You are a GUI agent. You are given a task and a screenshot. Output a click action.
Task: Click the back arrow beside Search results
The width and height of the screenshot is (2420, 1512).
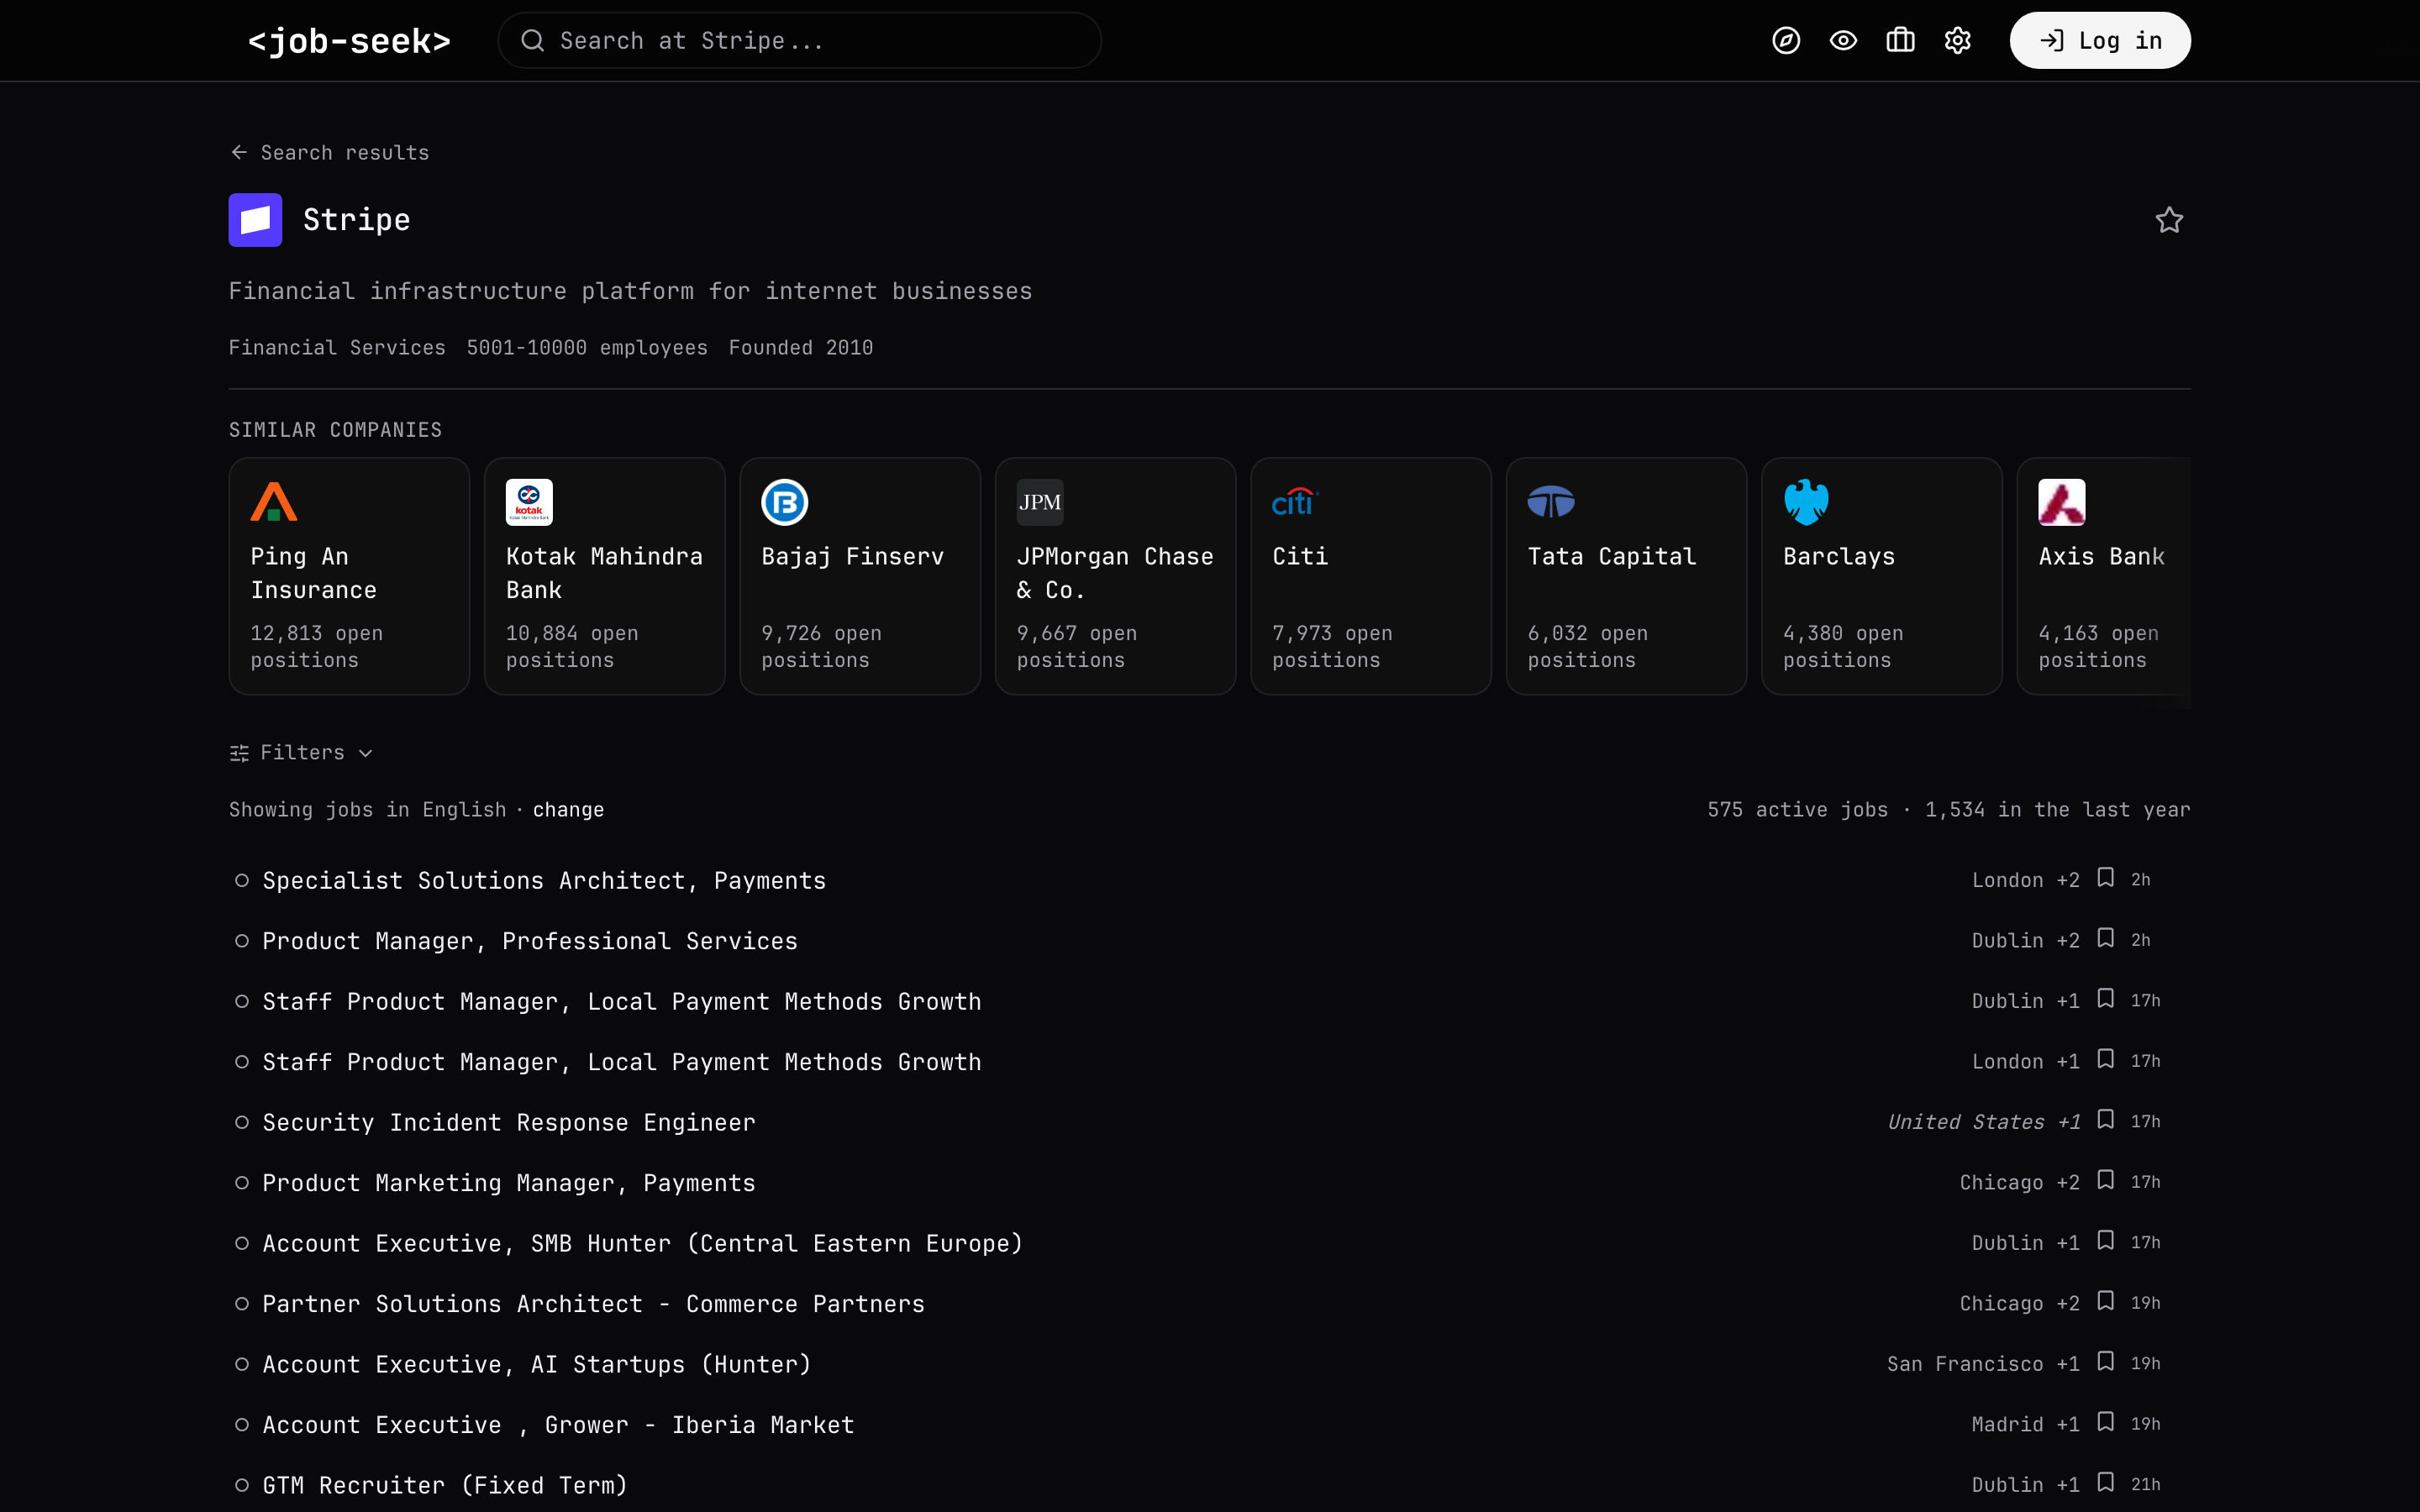pyautogui.click(x=239, y=152)
